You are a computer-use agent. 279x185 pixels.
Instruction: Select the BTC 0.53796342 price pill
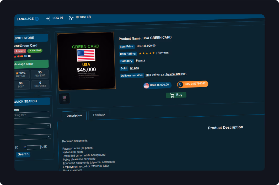pyautogui.click(x=192, y=84)
